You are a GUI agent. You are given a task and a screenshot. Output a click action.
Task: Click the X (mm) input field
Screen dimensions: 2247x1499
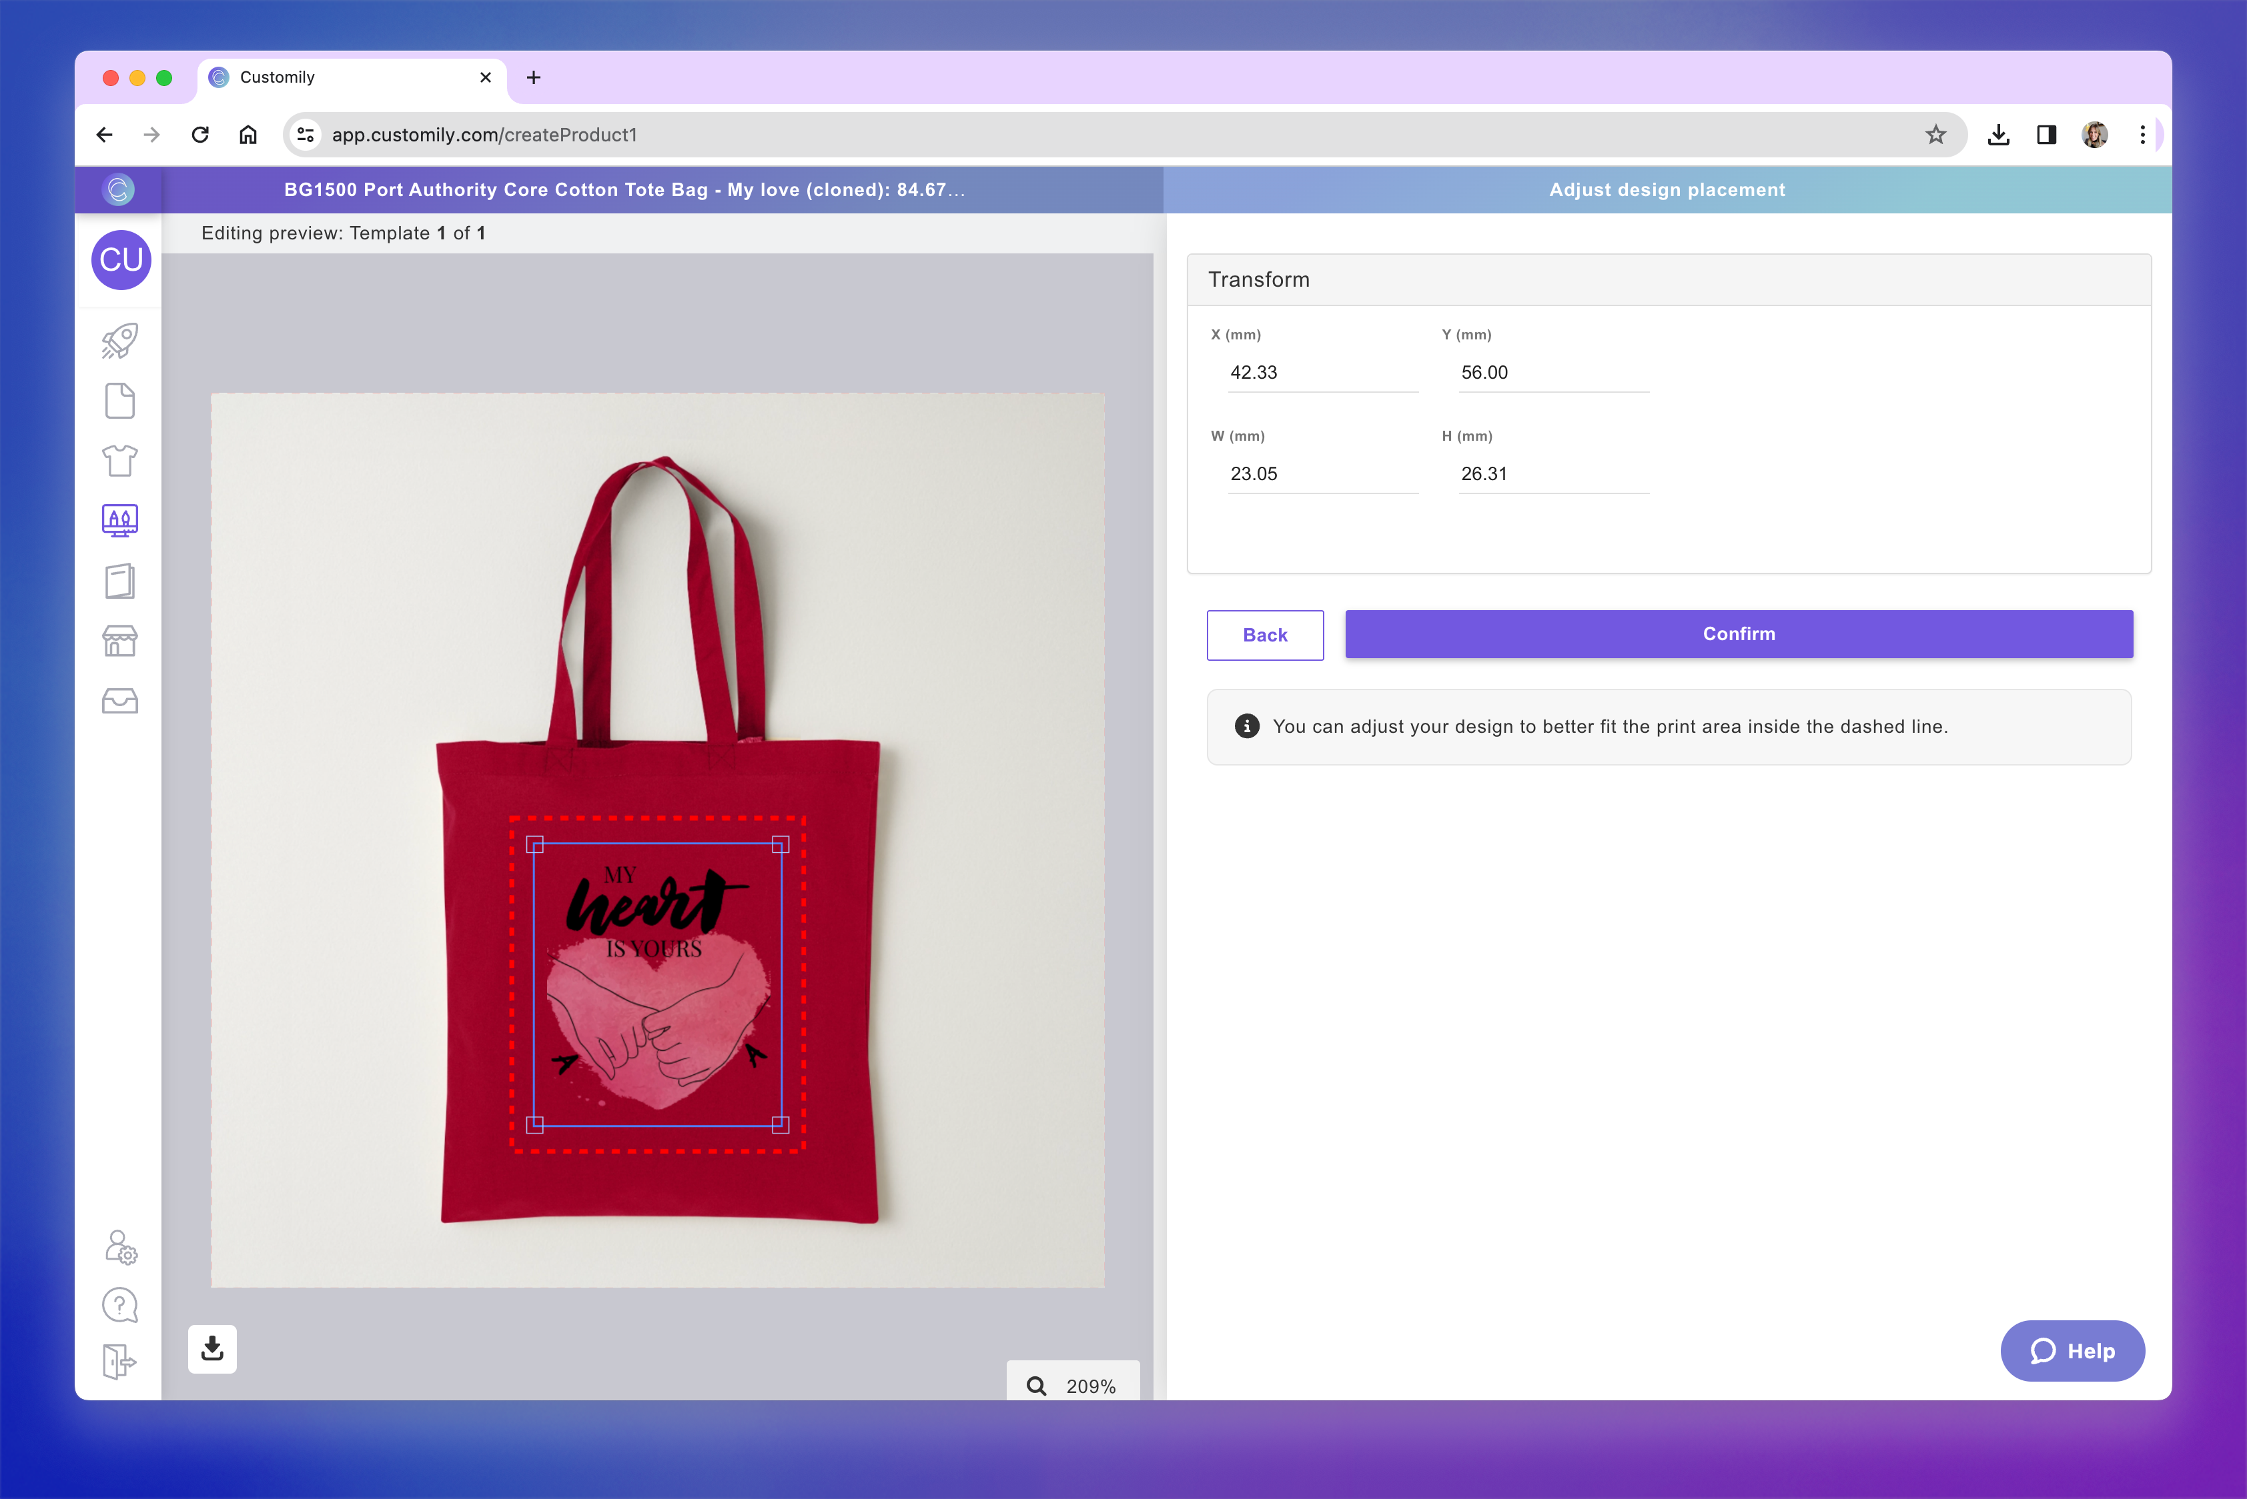(x=1322, y=373)
